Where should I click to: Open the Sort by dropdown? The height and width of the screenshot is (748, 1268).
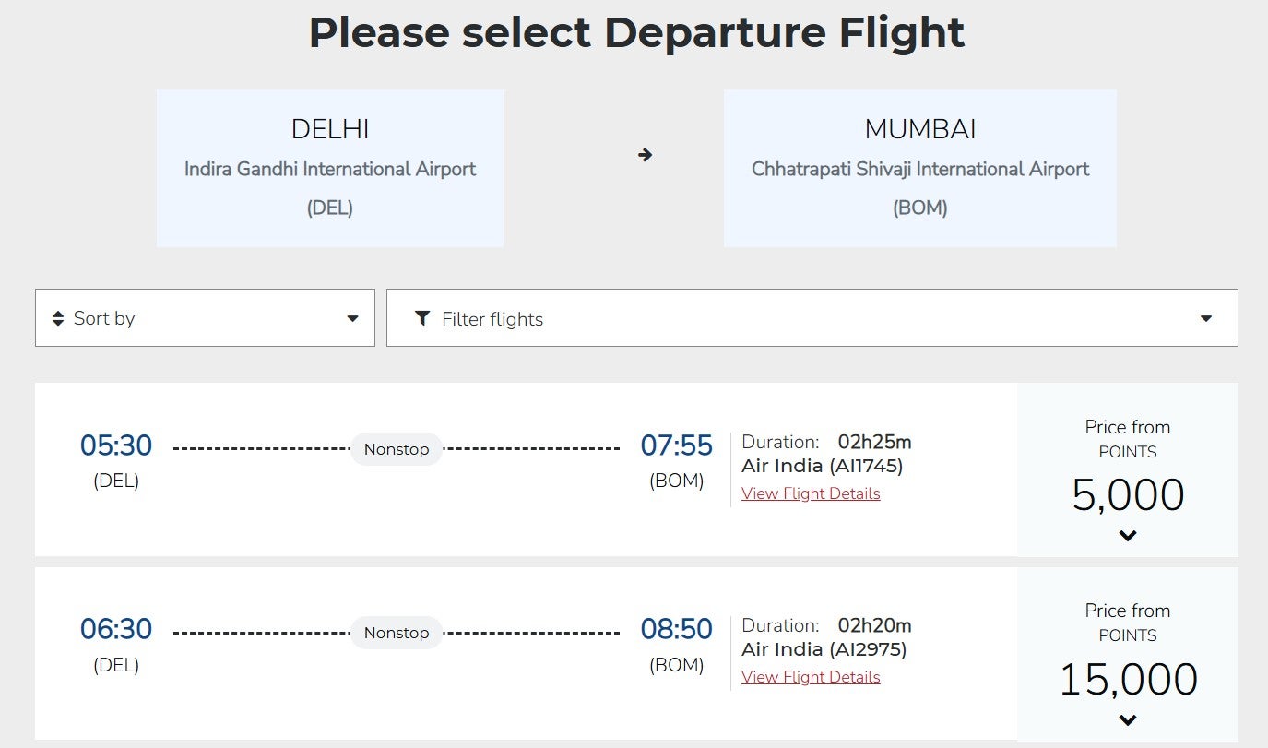[205, 317]
